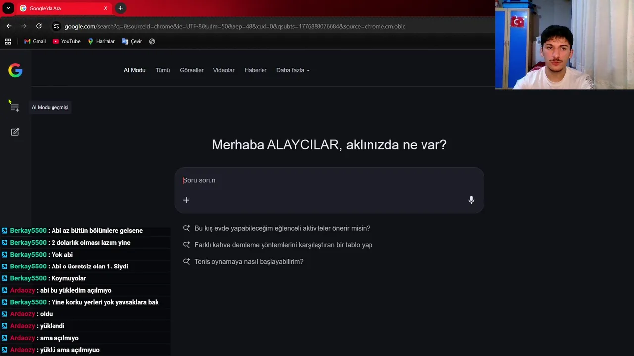Click search icon beside coffee table suggestion

point(186,245)
